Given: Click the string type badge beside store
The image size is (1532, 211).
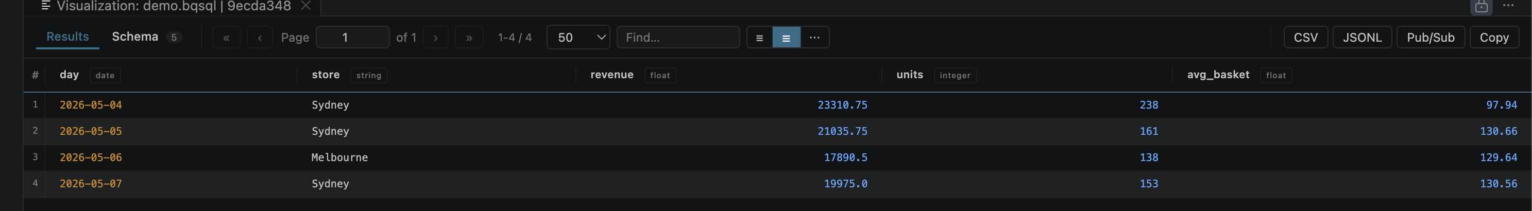Looking at the screenshot, I should [x=369, y=76].
